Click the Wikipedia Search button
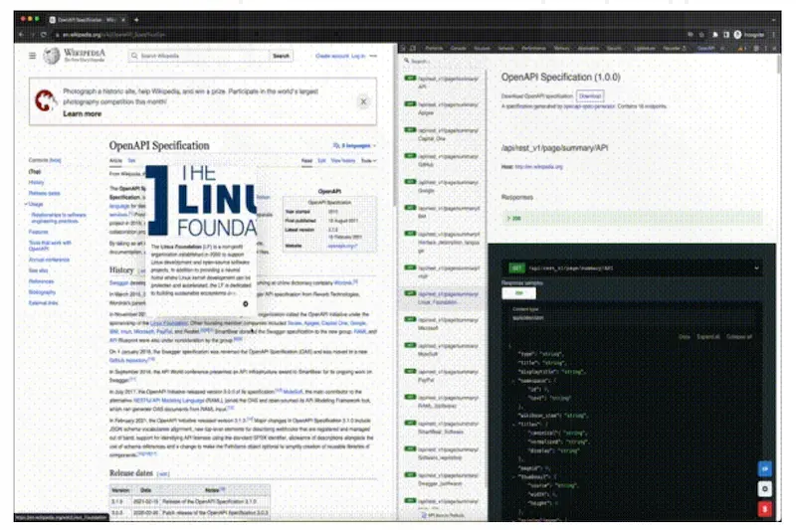 tap(281, 56)
